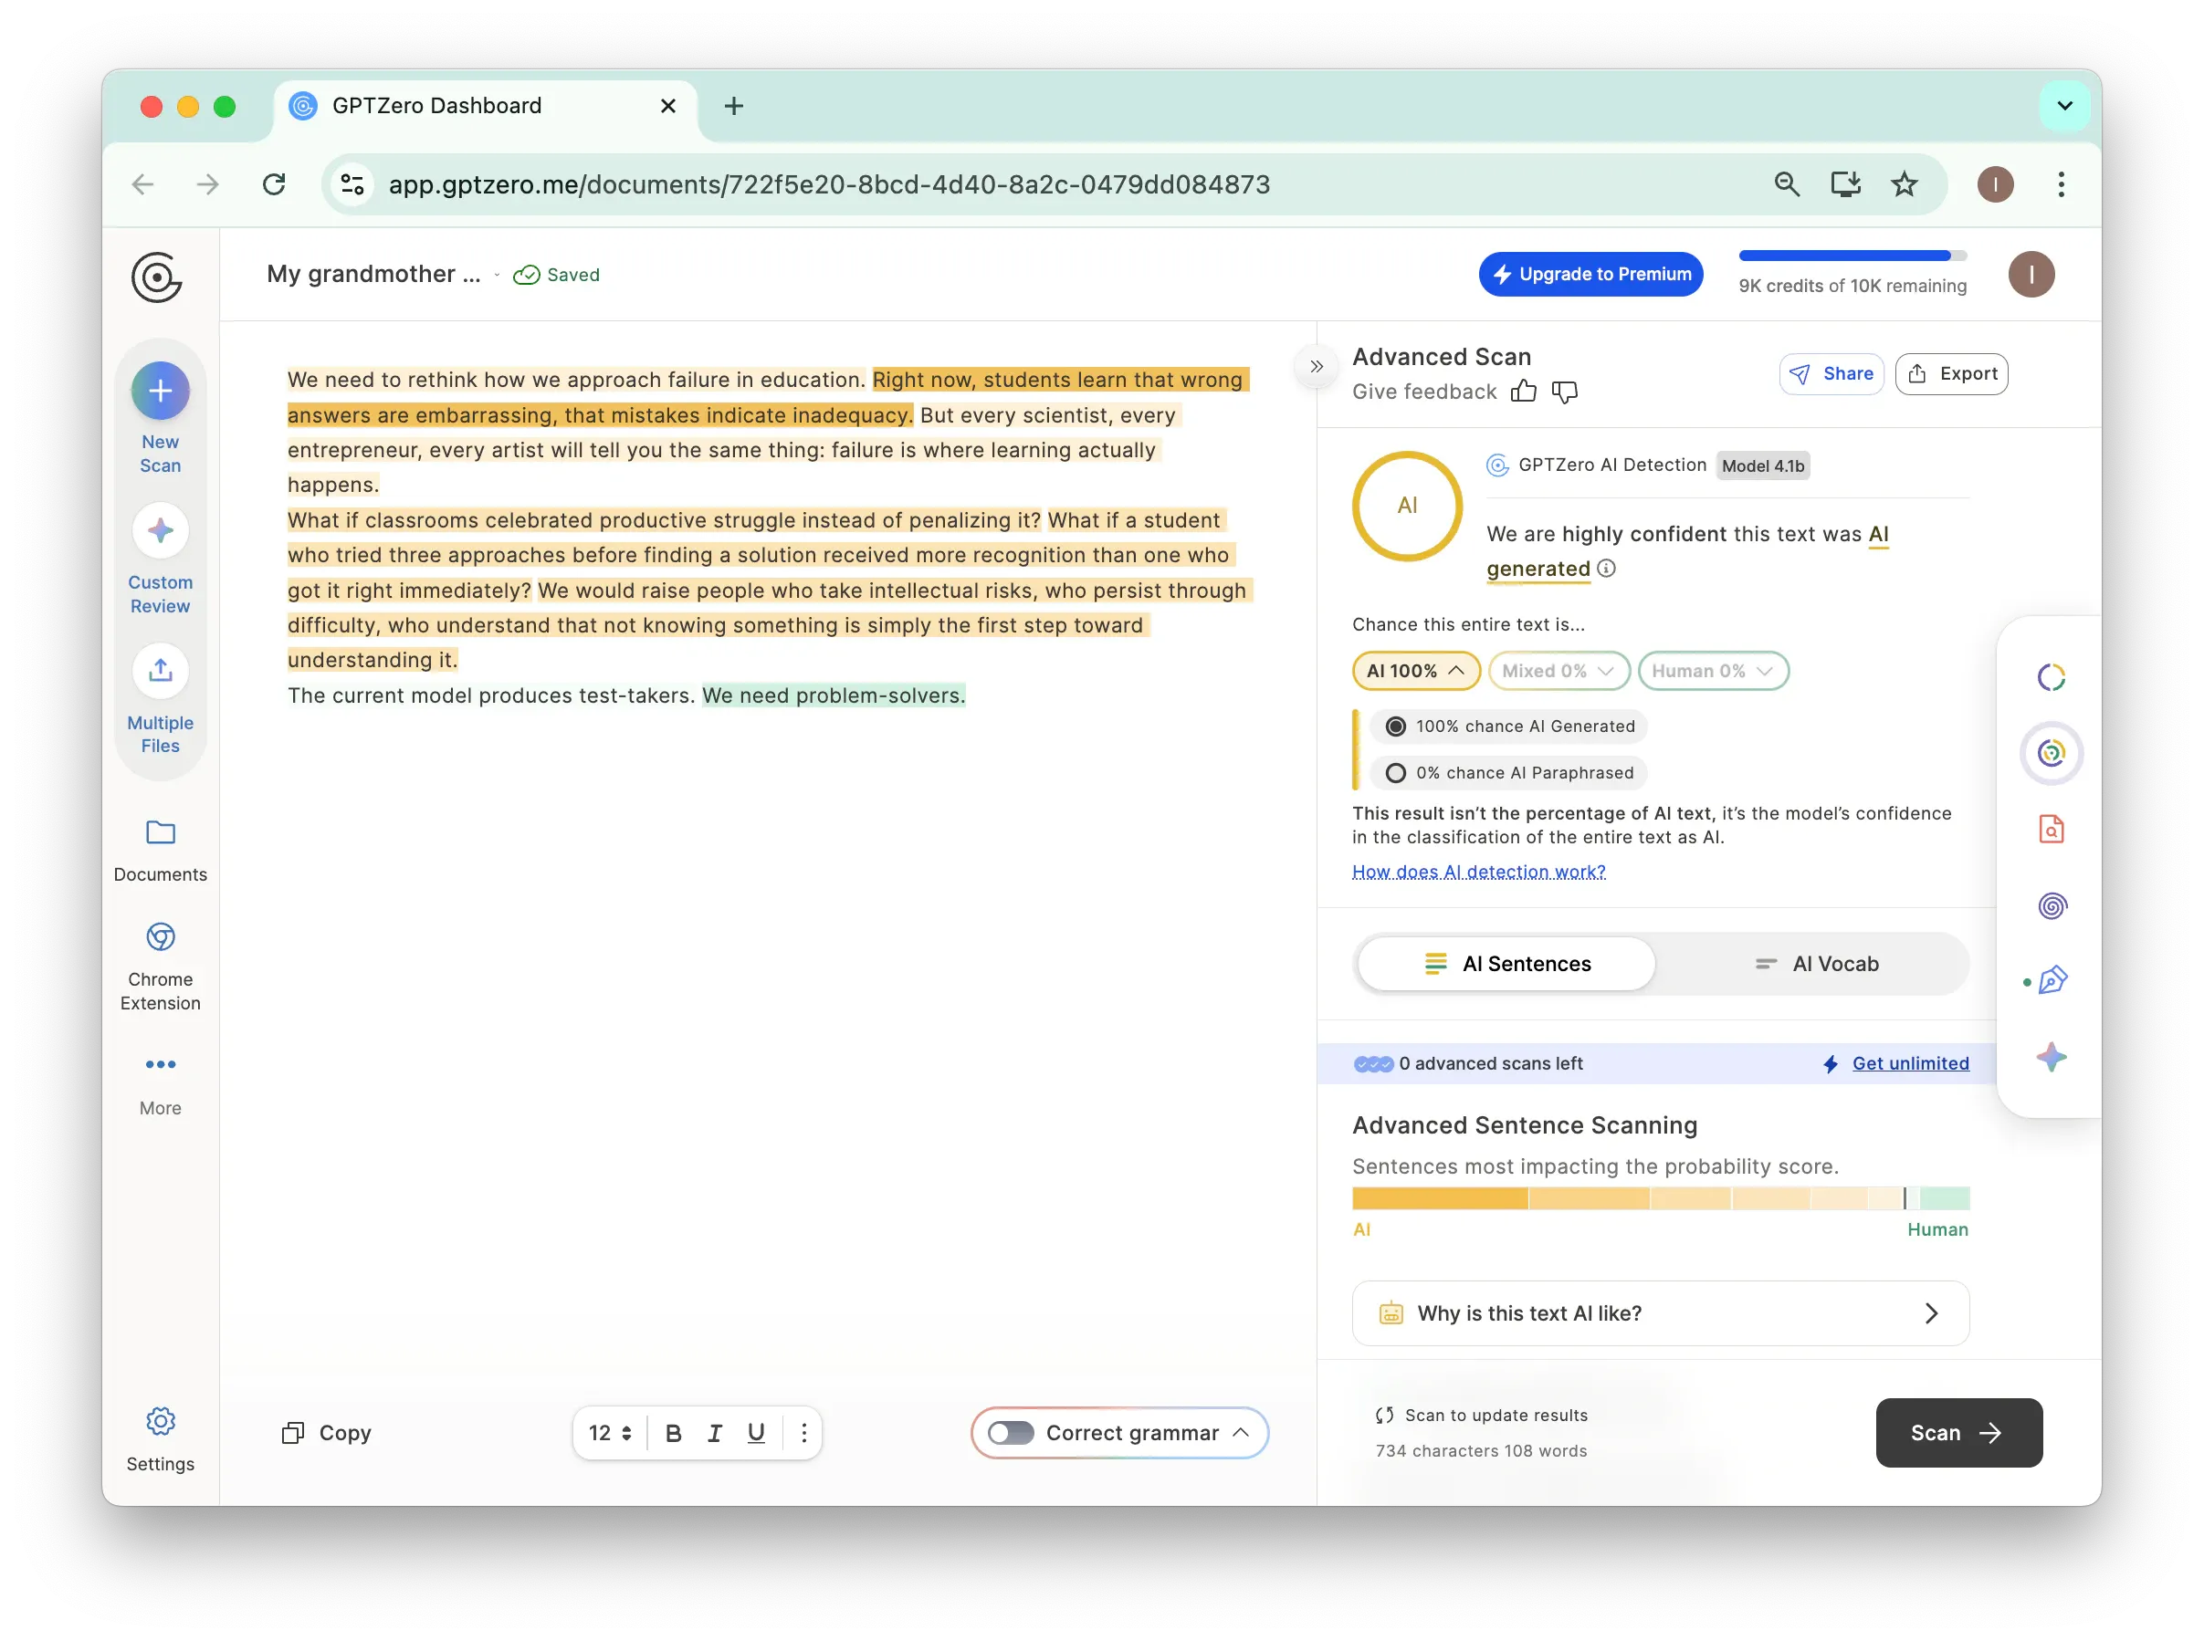Image resolution: width=2204 pixels, height=1641 pixels.
Task: Click the AI-to-Human probability color bar
Action: pyautogui.click(x=1660, y=1198)
